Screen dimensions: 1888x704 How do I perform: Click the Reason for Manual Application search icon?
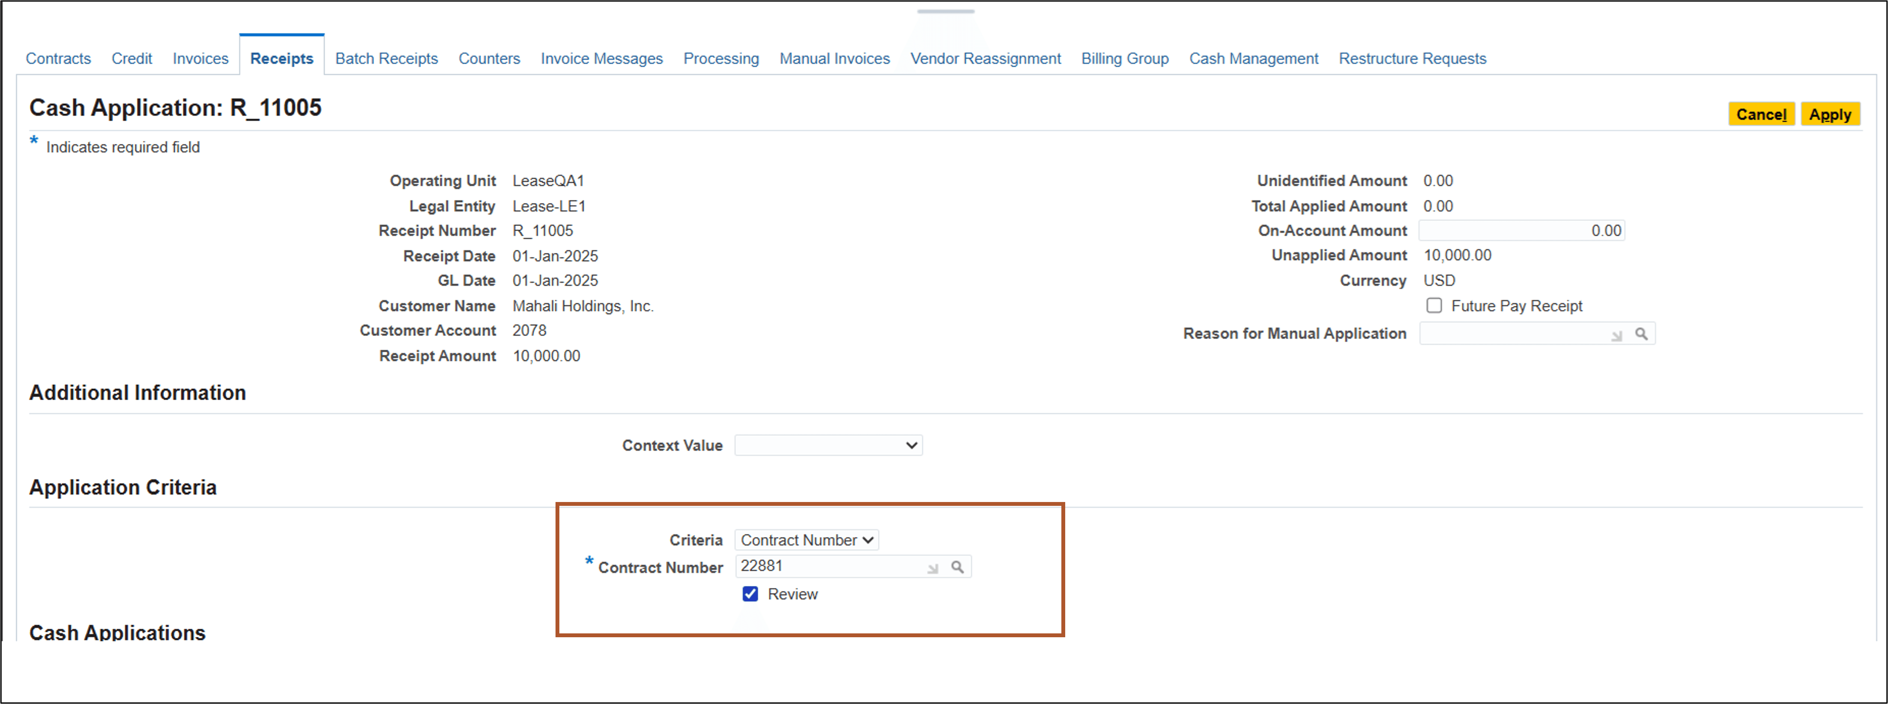(x=1641, y=334)
